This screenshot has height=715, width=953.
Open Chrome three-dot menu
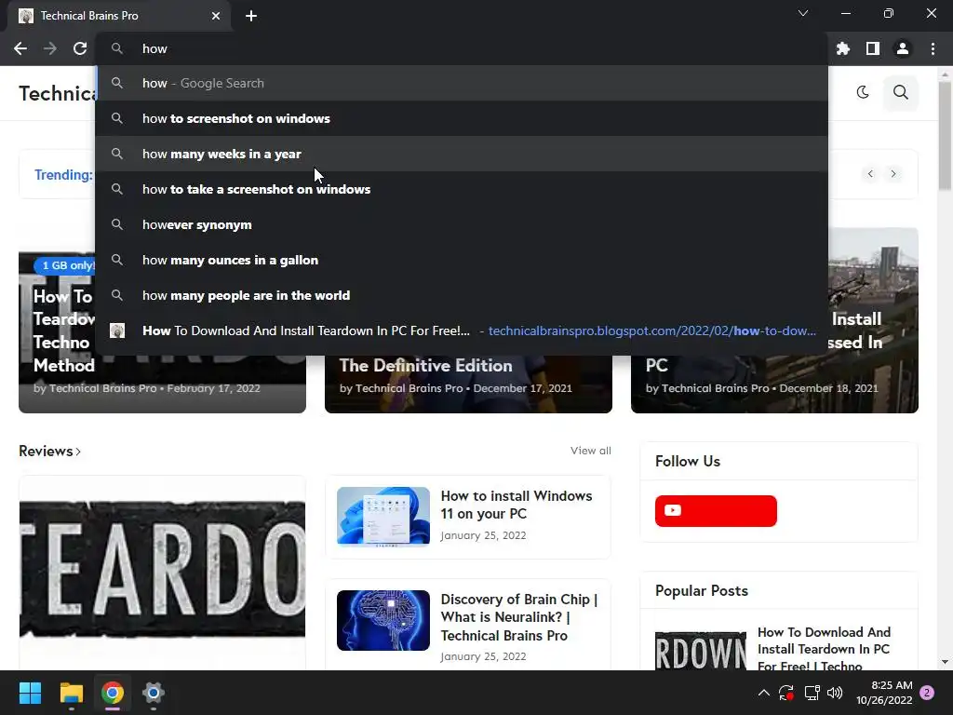click(933, 48)
